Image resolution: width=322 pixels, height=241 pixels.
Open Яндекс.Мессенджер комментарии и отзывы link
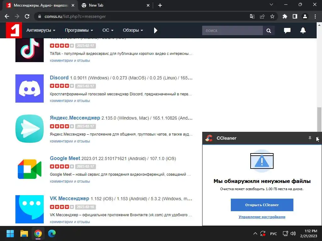(x=70, y=141)
